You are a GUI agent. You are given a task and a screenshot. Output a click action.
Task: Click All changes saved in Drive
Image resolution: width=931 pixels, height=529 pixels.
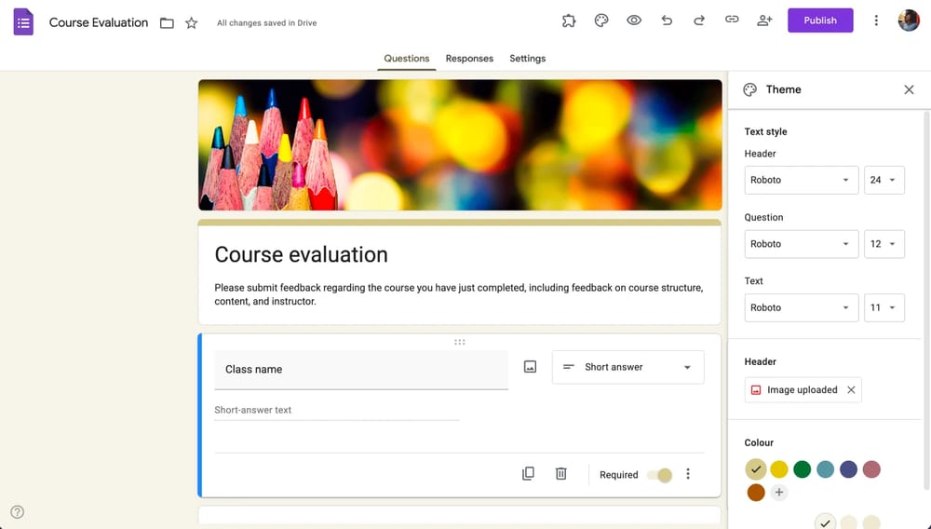point(266,23)
